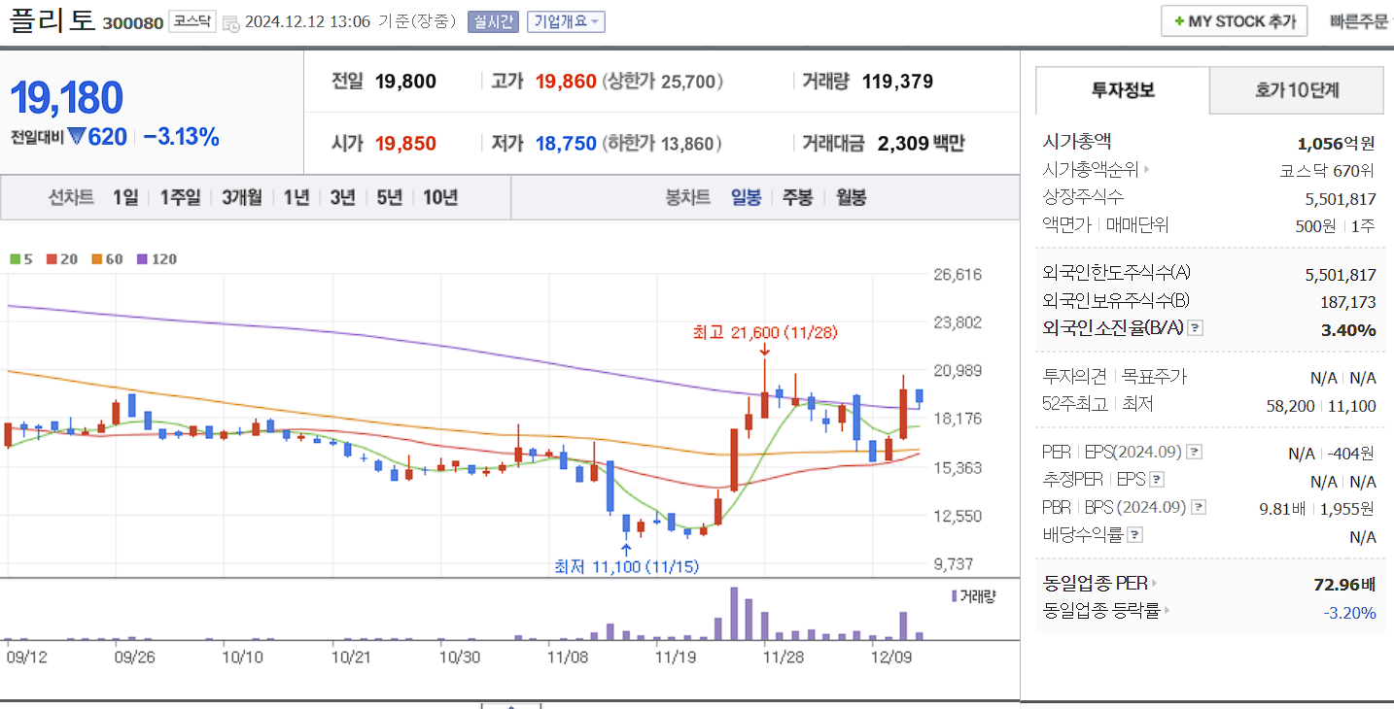Click the BPS(2024.09) help icon
This screenshot has width=1394, height=709.
(x=1199, y=506)
